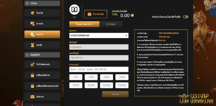The image size is (216, 106).
Task: Choose the 500 quick amount button
Action: coord(76,77)
